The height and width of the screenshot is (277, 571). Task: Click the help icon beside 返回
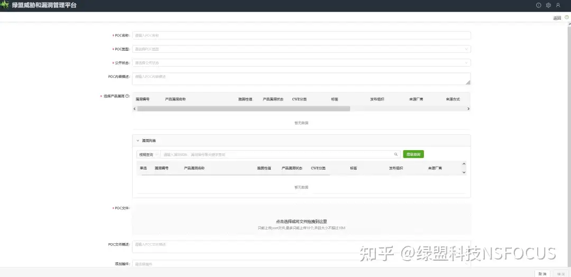(x=566, y=17)
